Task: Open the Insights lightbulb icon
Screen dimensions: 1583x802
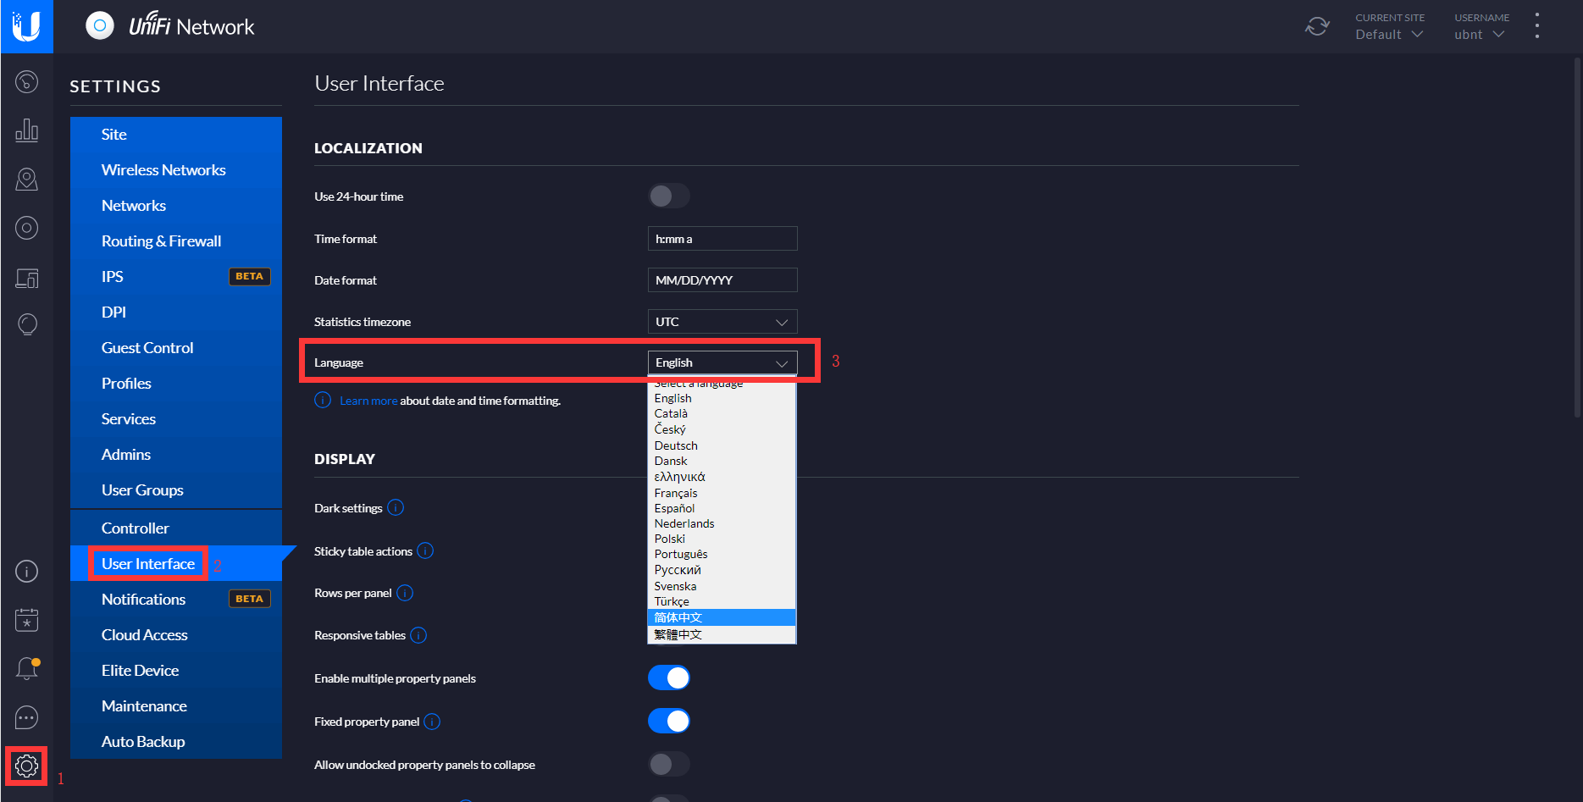Action: click(x=26, y=324)
